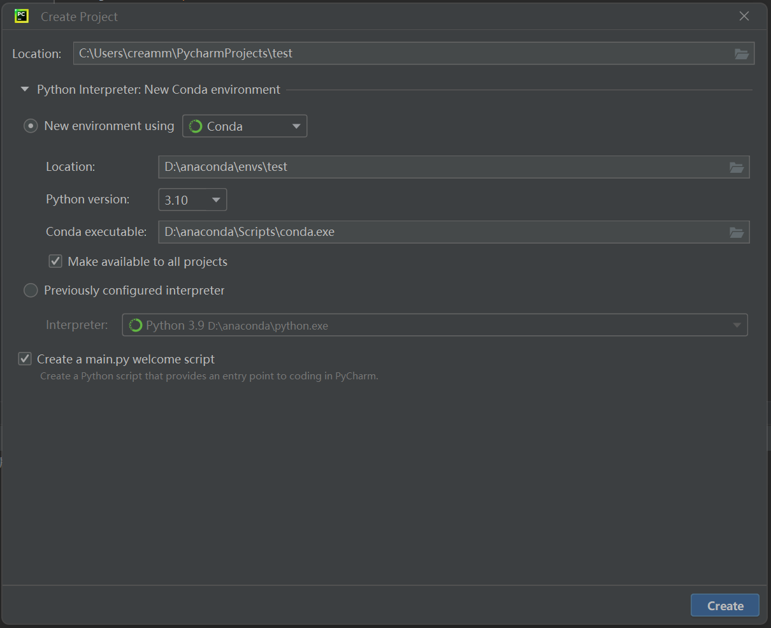This screenshot has width=771, height=628.
Task: Click the PyCharm logo icon in title bar
Action: coord(22,17)
